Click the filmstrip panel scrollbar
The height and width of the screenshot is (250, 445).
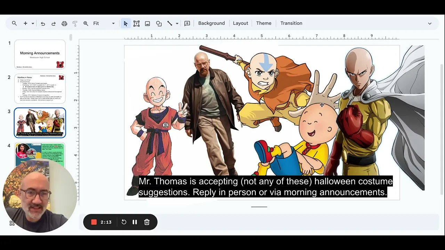[71, 37]
